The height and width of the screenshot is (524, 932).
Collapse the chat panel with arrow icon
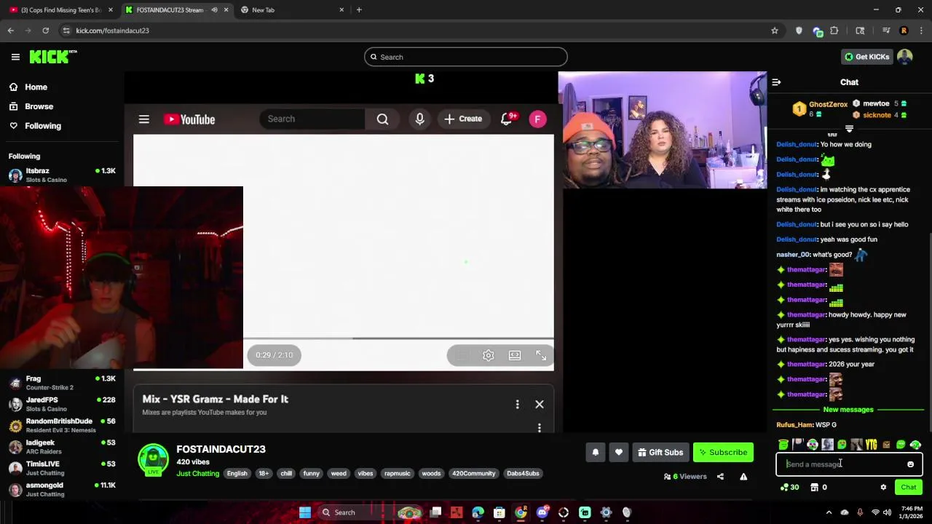(x=776, y=82)
